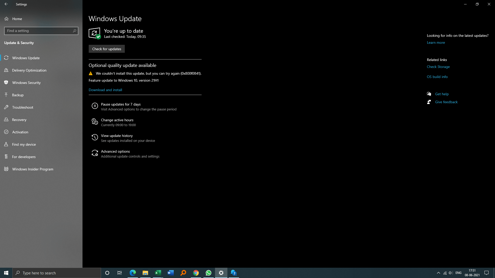Viewport: 495px width, 278px height.
Task: Click the Delivery Optimization icon
Action: 6,70
